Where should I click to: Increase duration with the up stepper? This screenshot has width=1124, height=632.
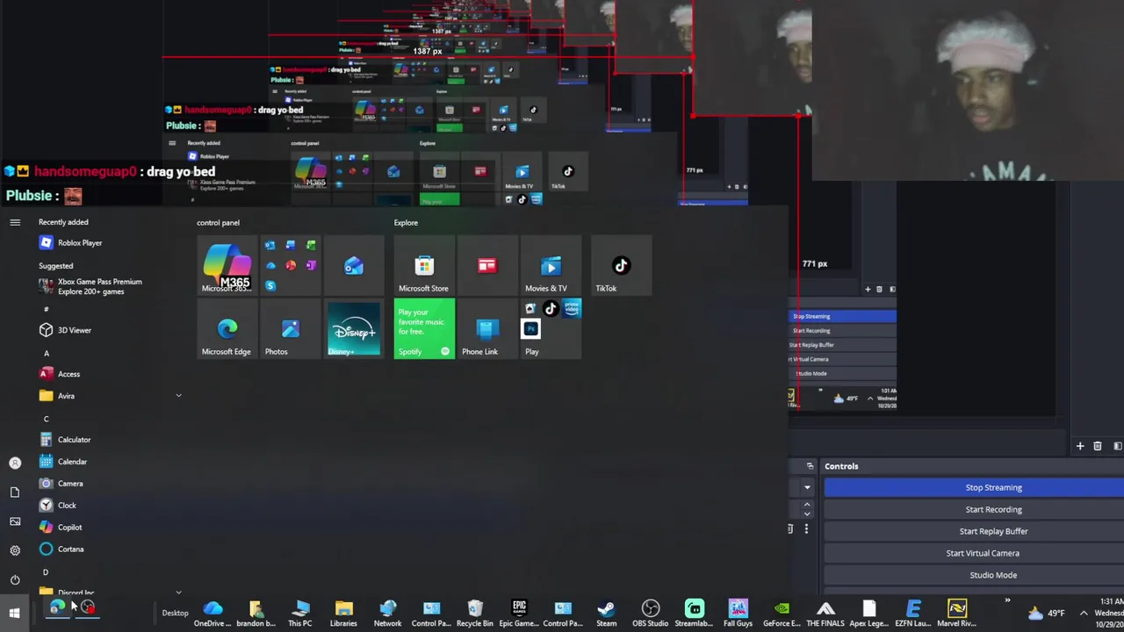click(x=807, y=505)
